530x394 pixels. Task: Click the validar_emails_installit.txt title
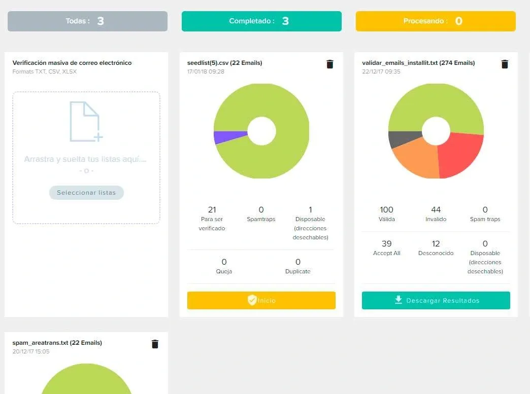pos(418,63)
